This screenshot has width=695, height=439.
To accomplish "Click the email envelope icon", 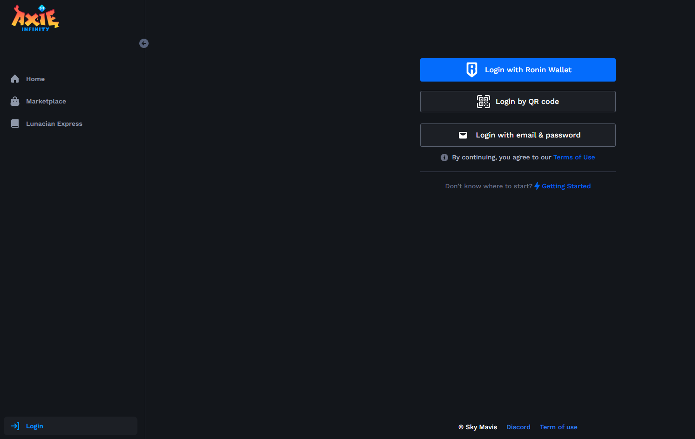I will point(463,135).
